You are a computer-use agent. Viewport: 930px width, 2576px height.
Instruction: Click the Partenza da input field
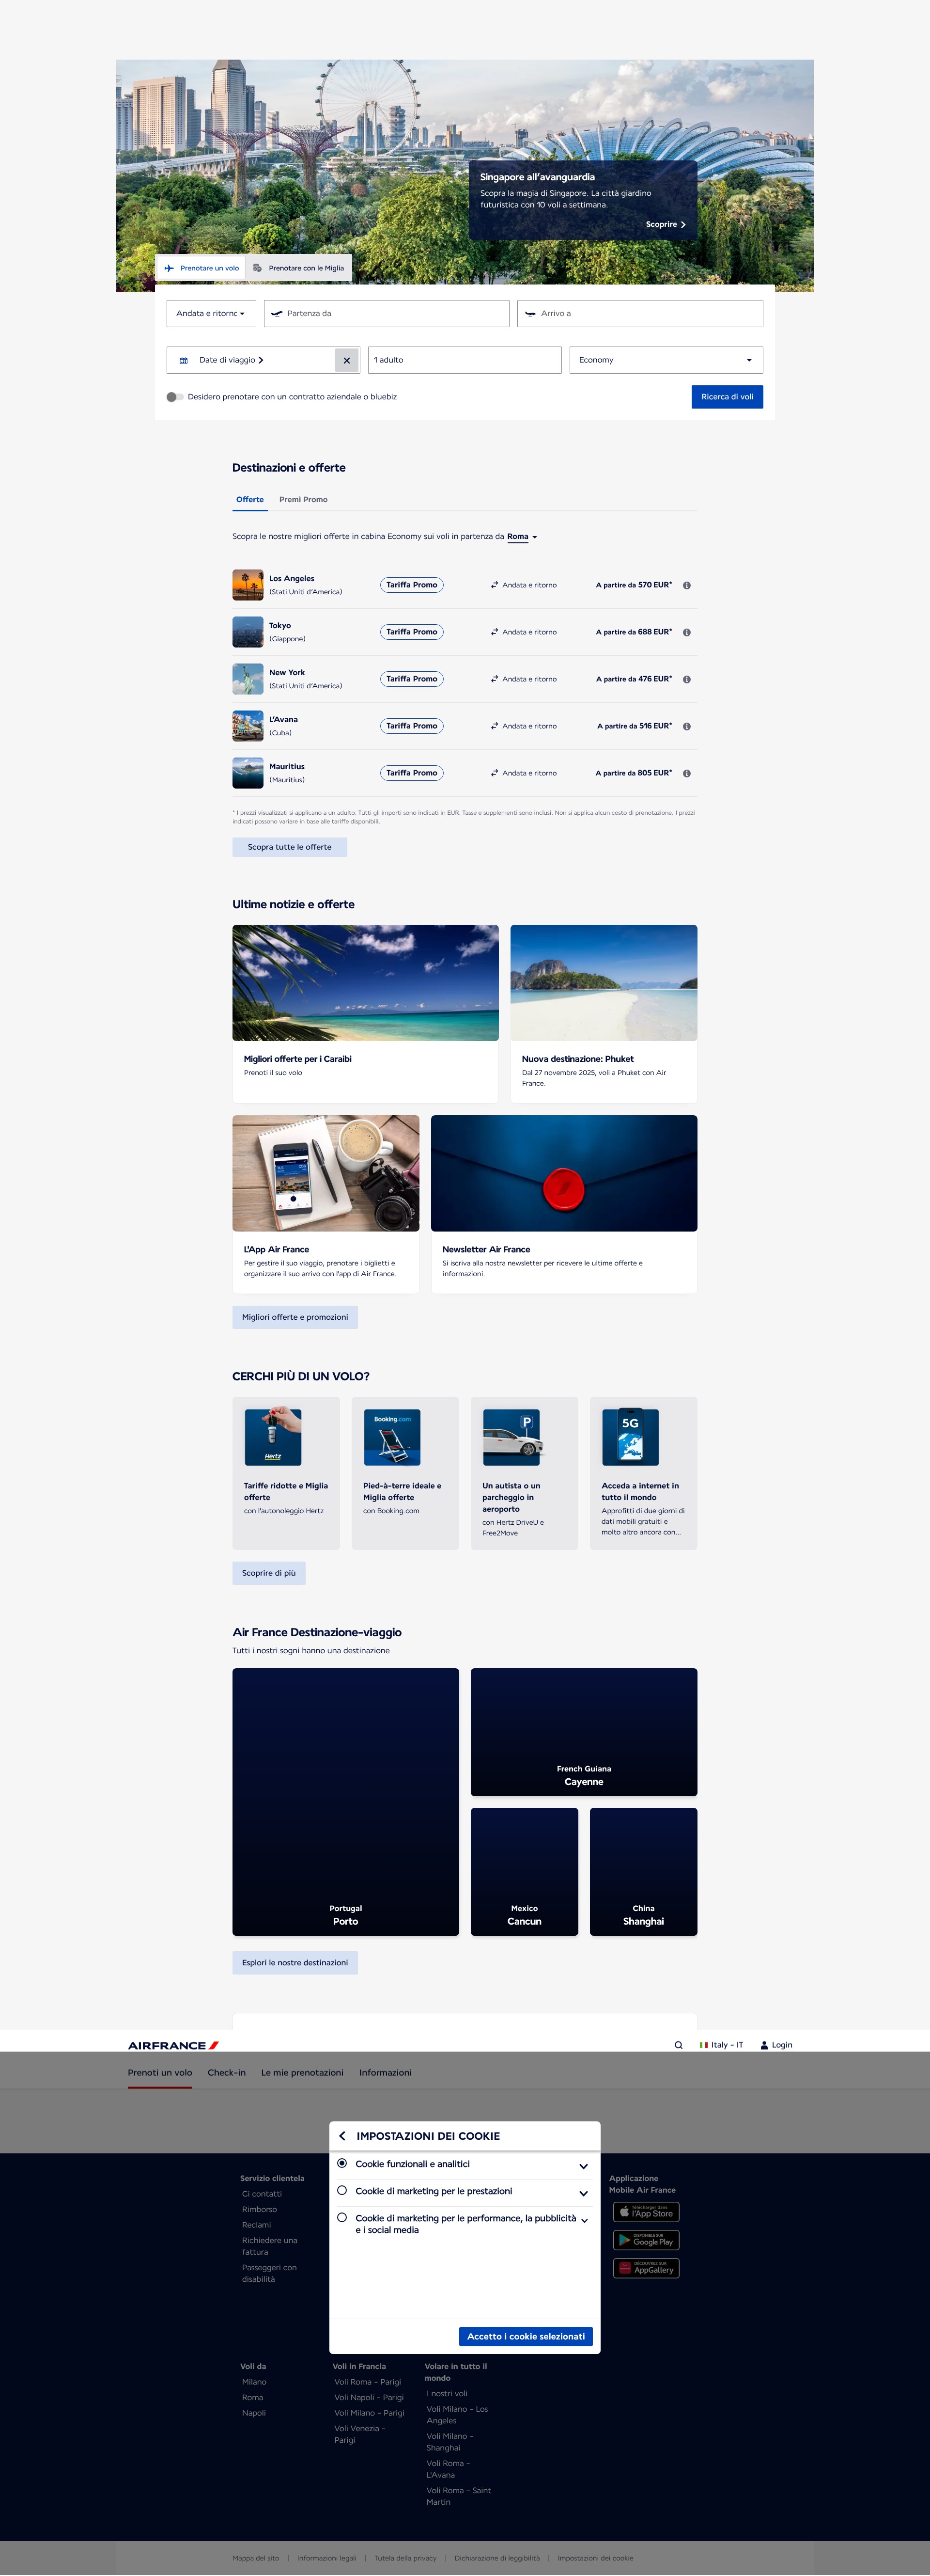click(x=387, y=314)
